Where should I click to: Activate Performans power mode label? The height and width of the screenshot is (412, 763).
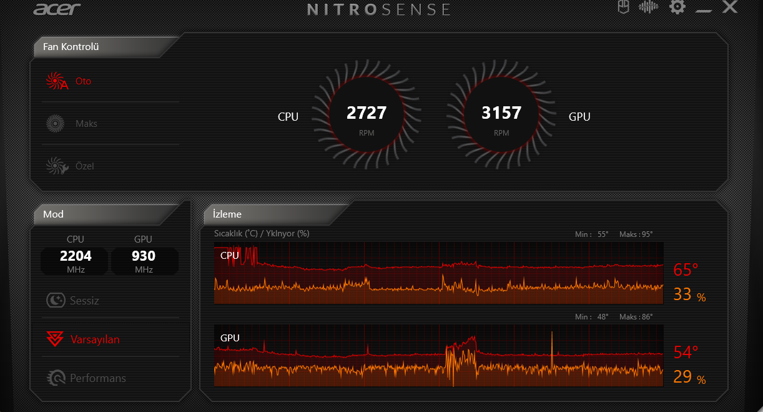point(98,378)
